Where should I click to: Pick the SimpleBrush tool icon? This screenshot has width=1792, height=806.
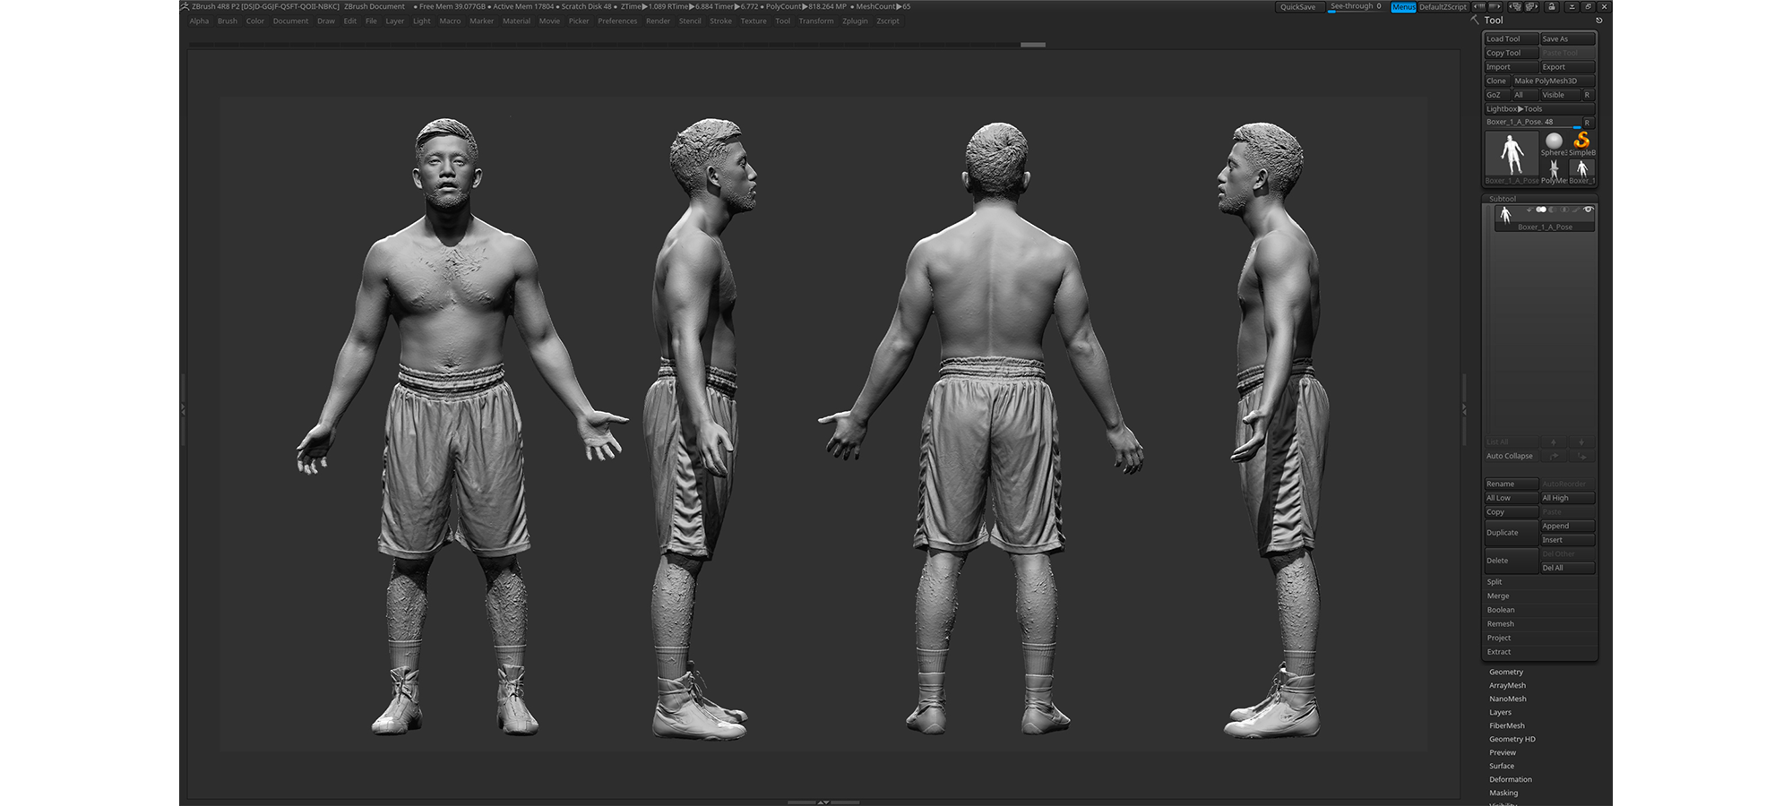tap(1581, 141)
